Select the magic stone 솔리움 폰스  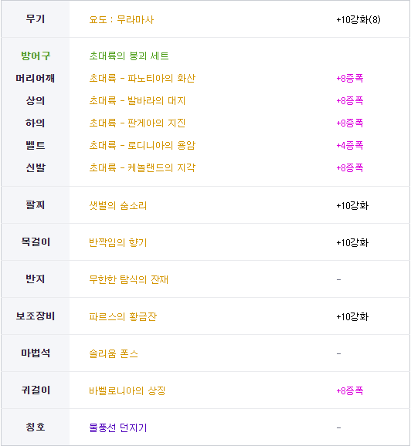[114, 353]
